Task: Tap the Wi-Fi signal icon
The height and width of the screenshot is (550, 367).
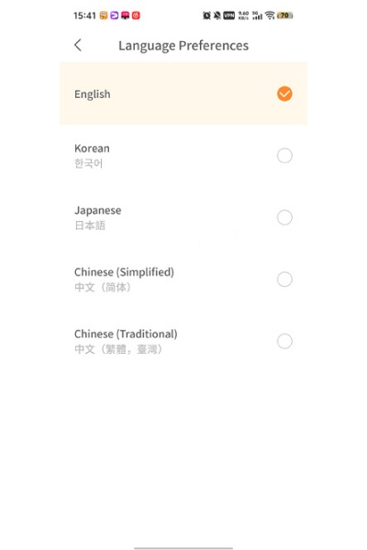Action: (x=270, y=16)
